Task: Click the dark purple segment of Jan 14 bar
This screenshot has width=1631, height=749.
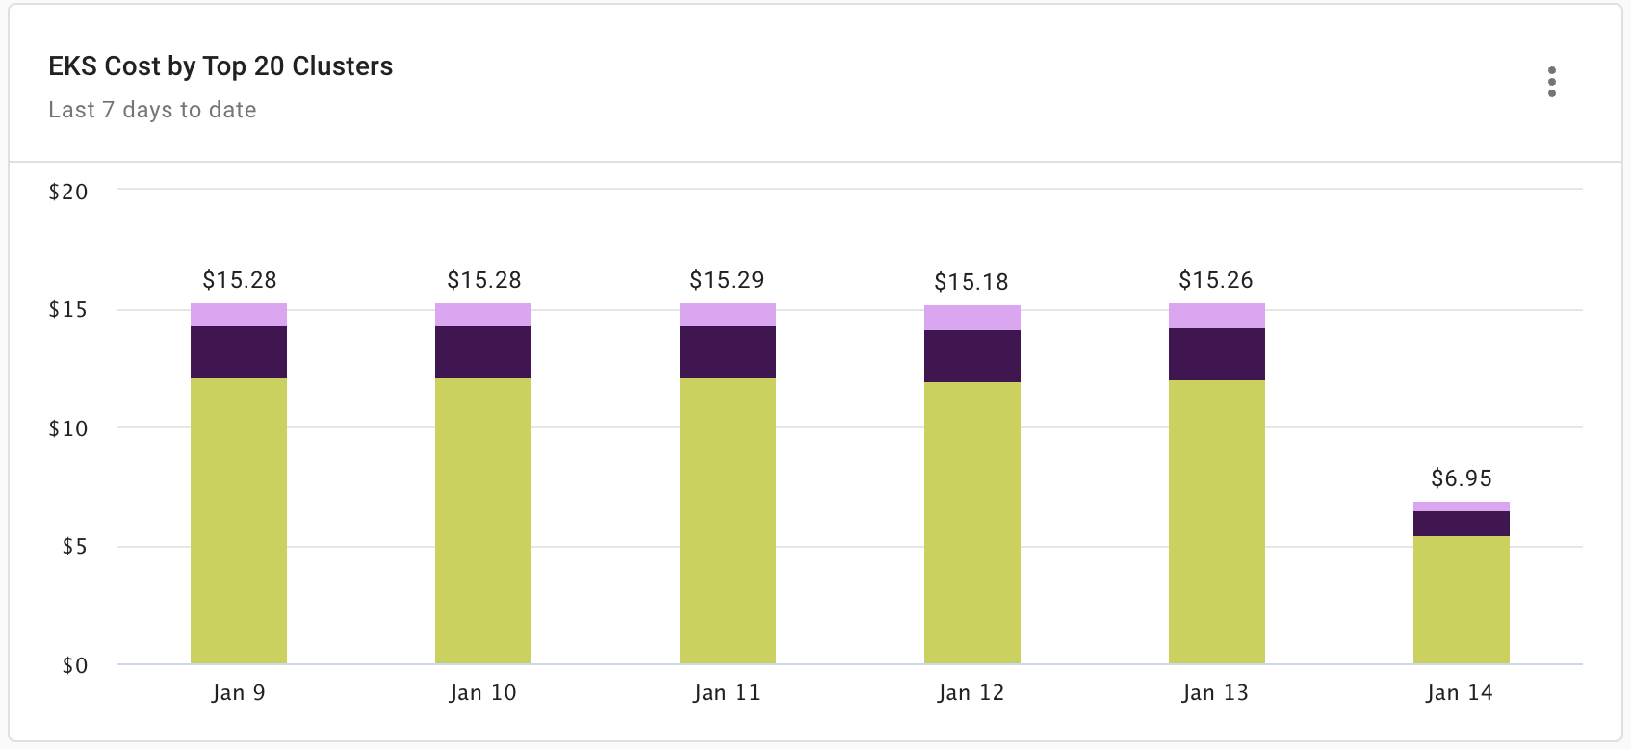Action: pyautogui.click(x=1462, y=524)
